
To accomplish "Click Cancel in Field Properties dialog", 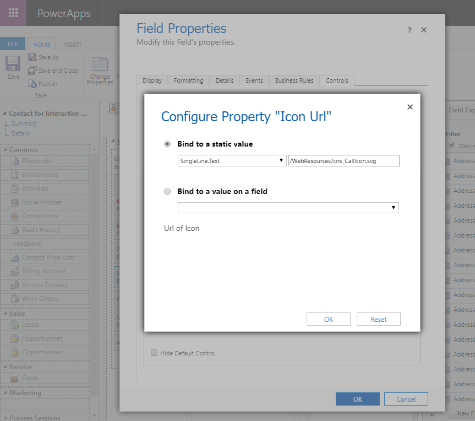I will tap(406, 399).
